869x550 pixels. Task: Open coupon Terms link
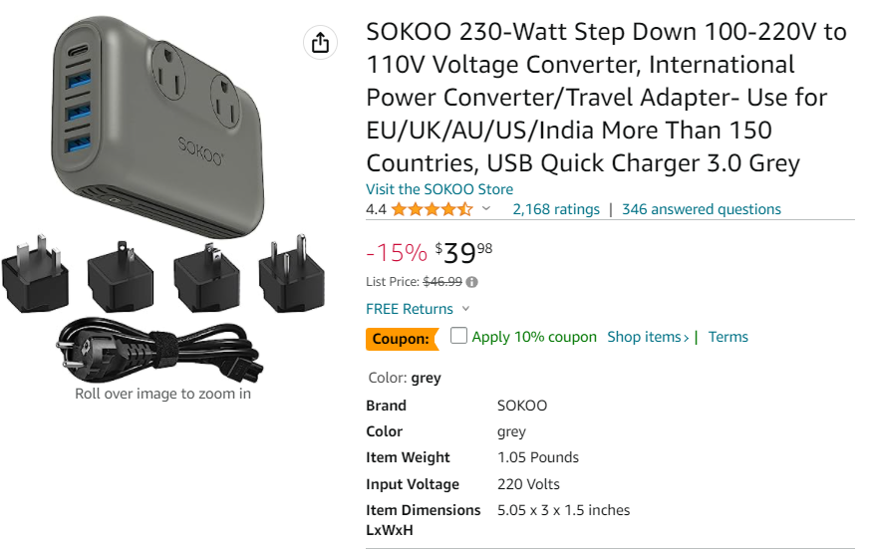click(x=728, y=337)
